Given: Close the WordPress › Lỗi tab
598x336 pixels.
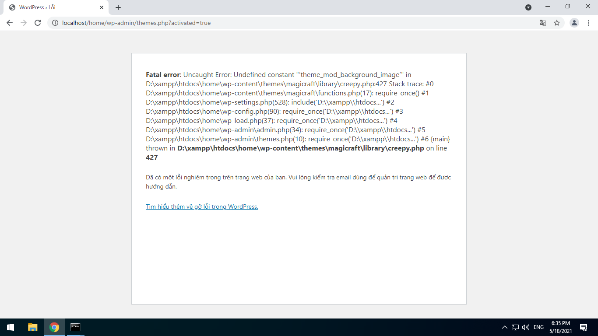Looking at the screenshot, I should coord(101,7).
